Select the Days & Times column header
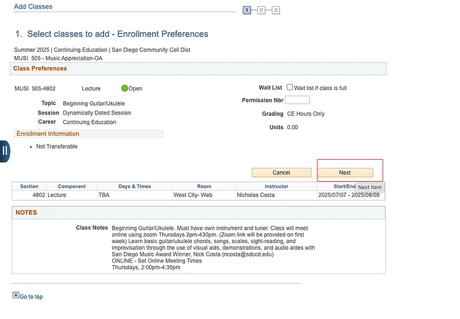The width and height of the screenshot is (460, 319). (135, 186)
